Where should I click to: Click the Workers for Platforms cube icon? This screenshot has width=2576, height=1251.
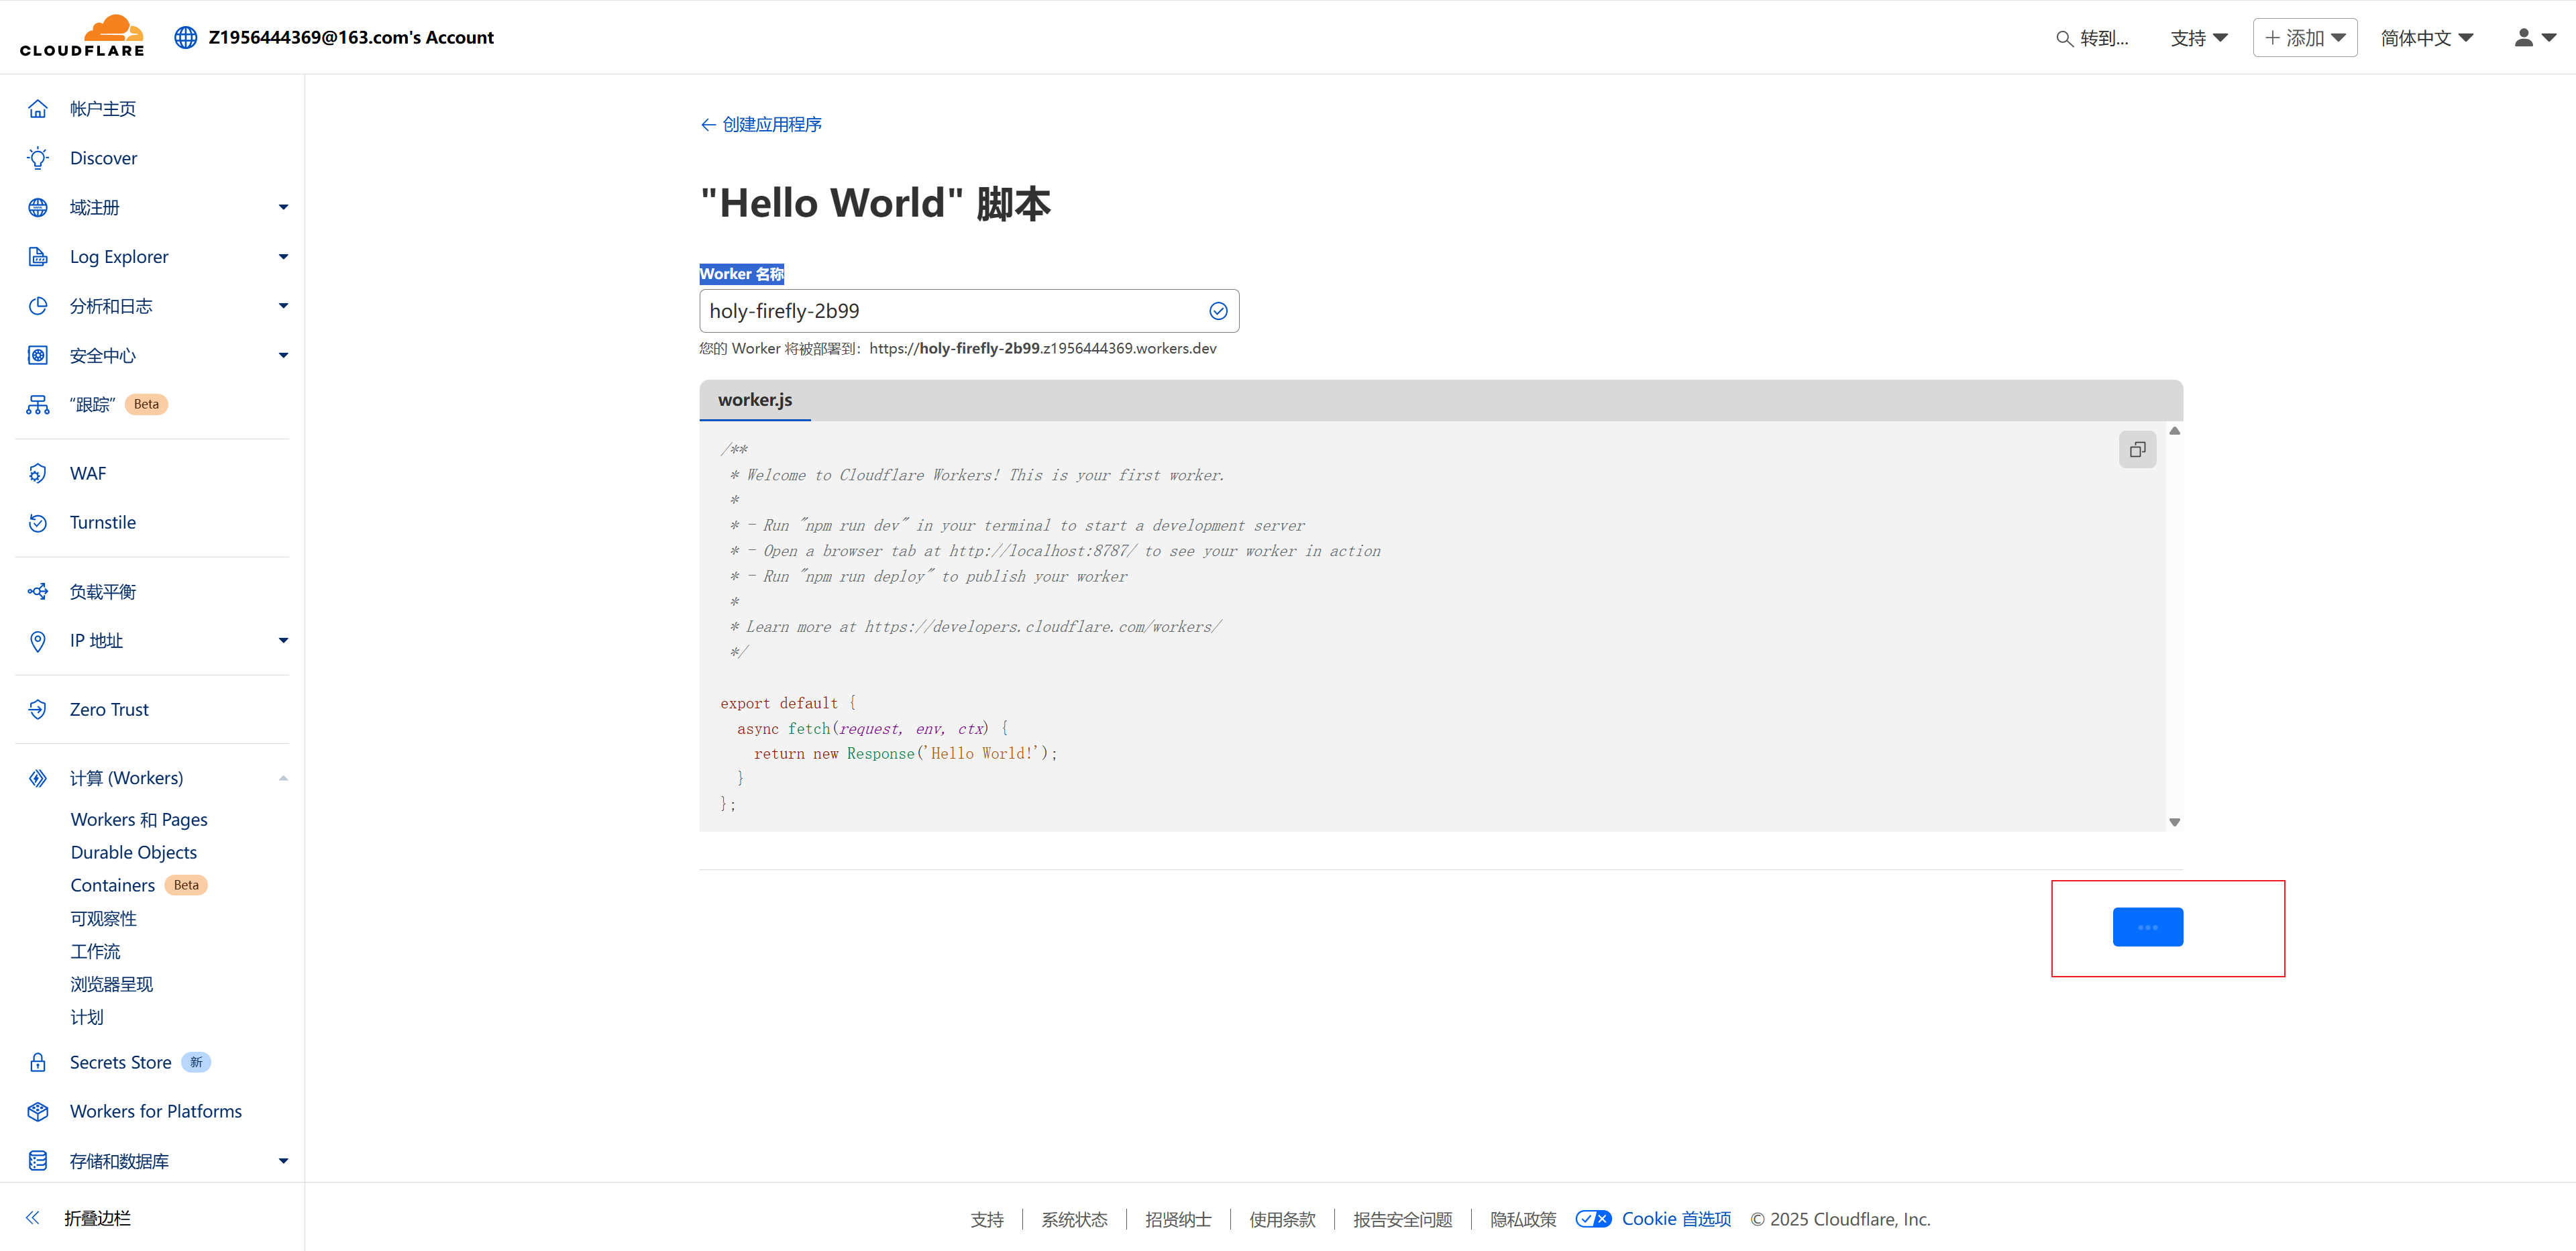click(38, 1112)
